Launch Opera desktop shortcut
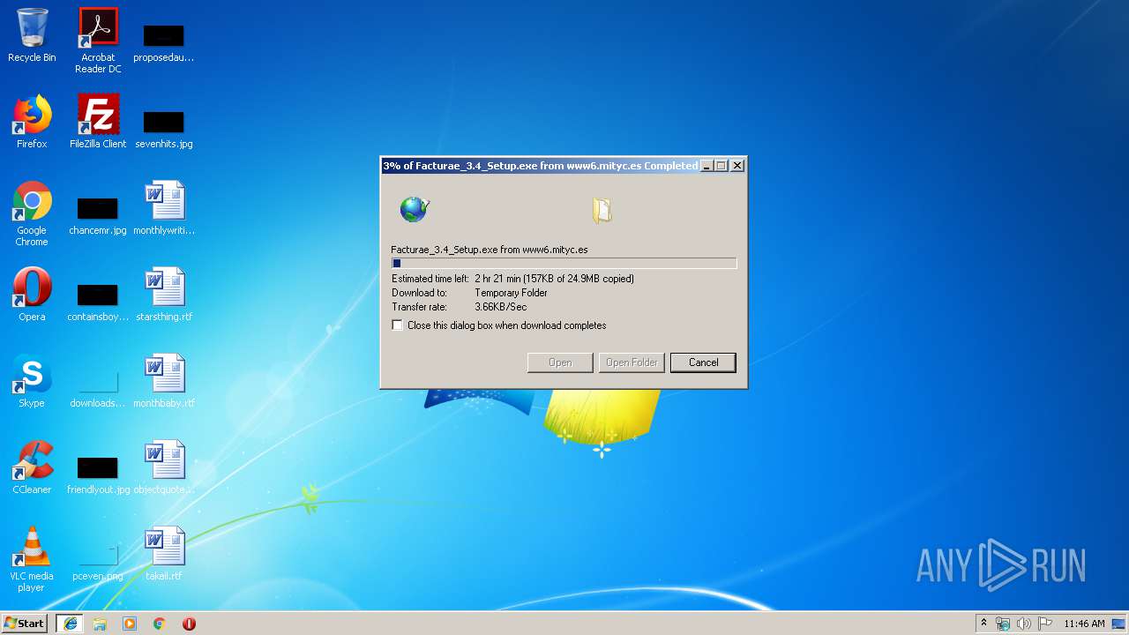The width and height of the screenshot is (1129, 635). tap(32, 295)
